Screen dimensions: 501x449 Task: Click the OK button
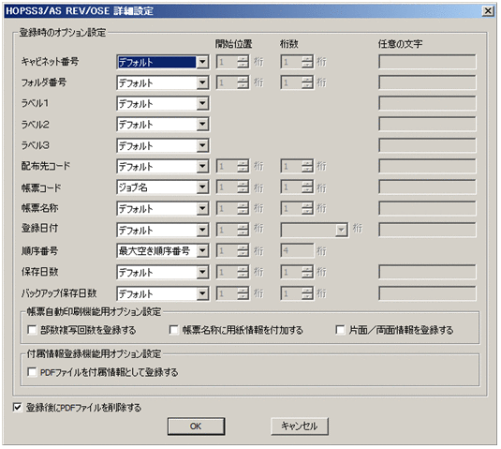pyautogui.click(x=196, y=427)
